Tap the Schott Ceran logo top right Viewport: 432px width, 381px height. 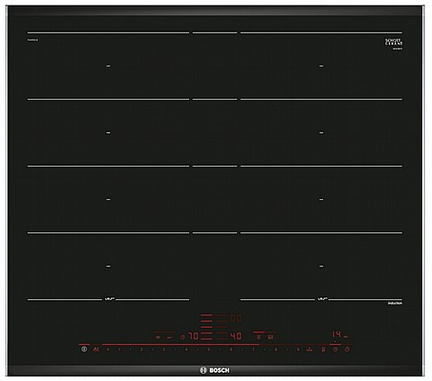click(x=393, y=42)
